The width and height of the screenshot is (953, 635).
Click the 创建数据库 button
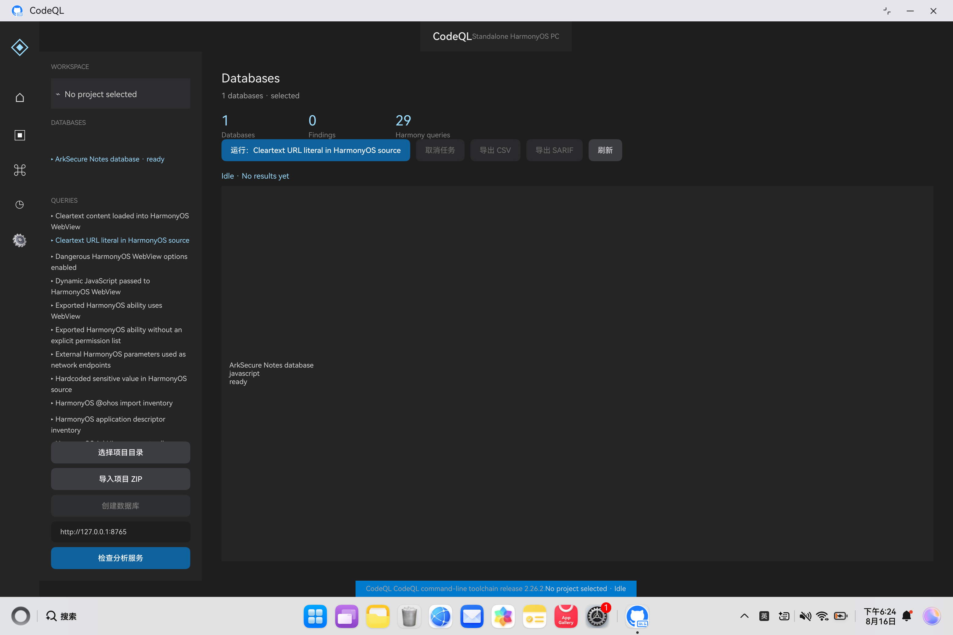120,506
